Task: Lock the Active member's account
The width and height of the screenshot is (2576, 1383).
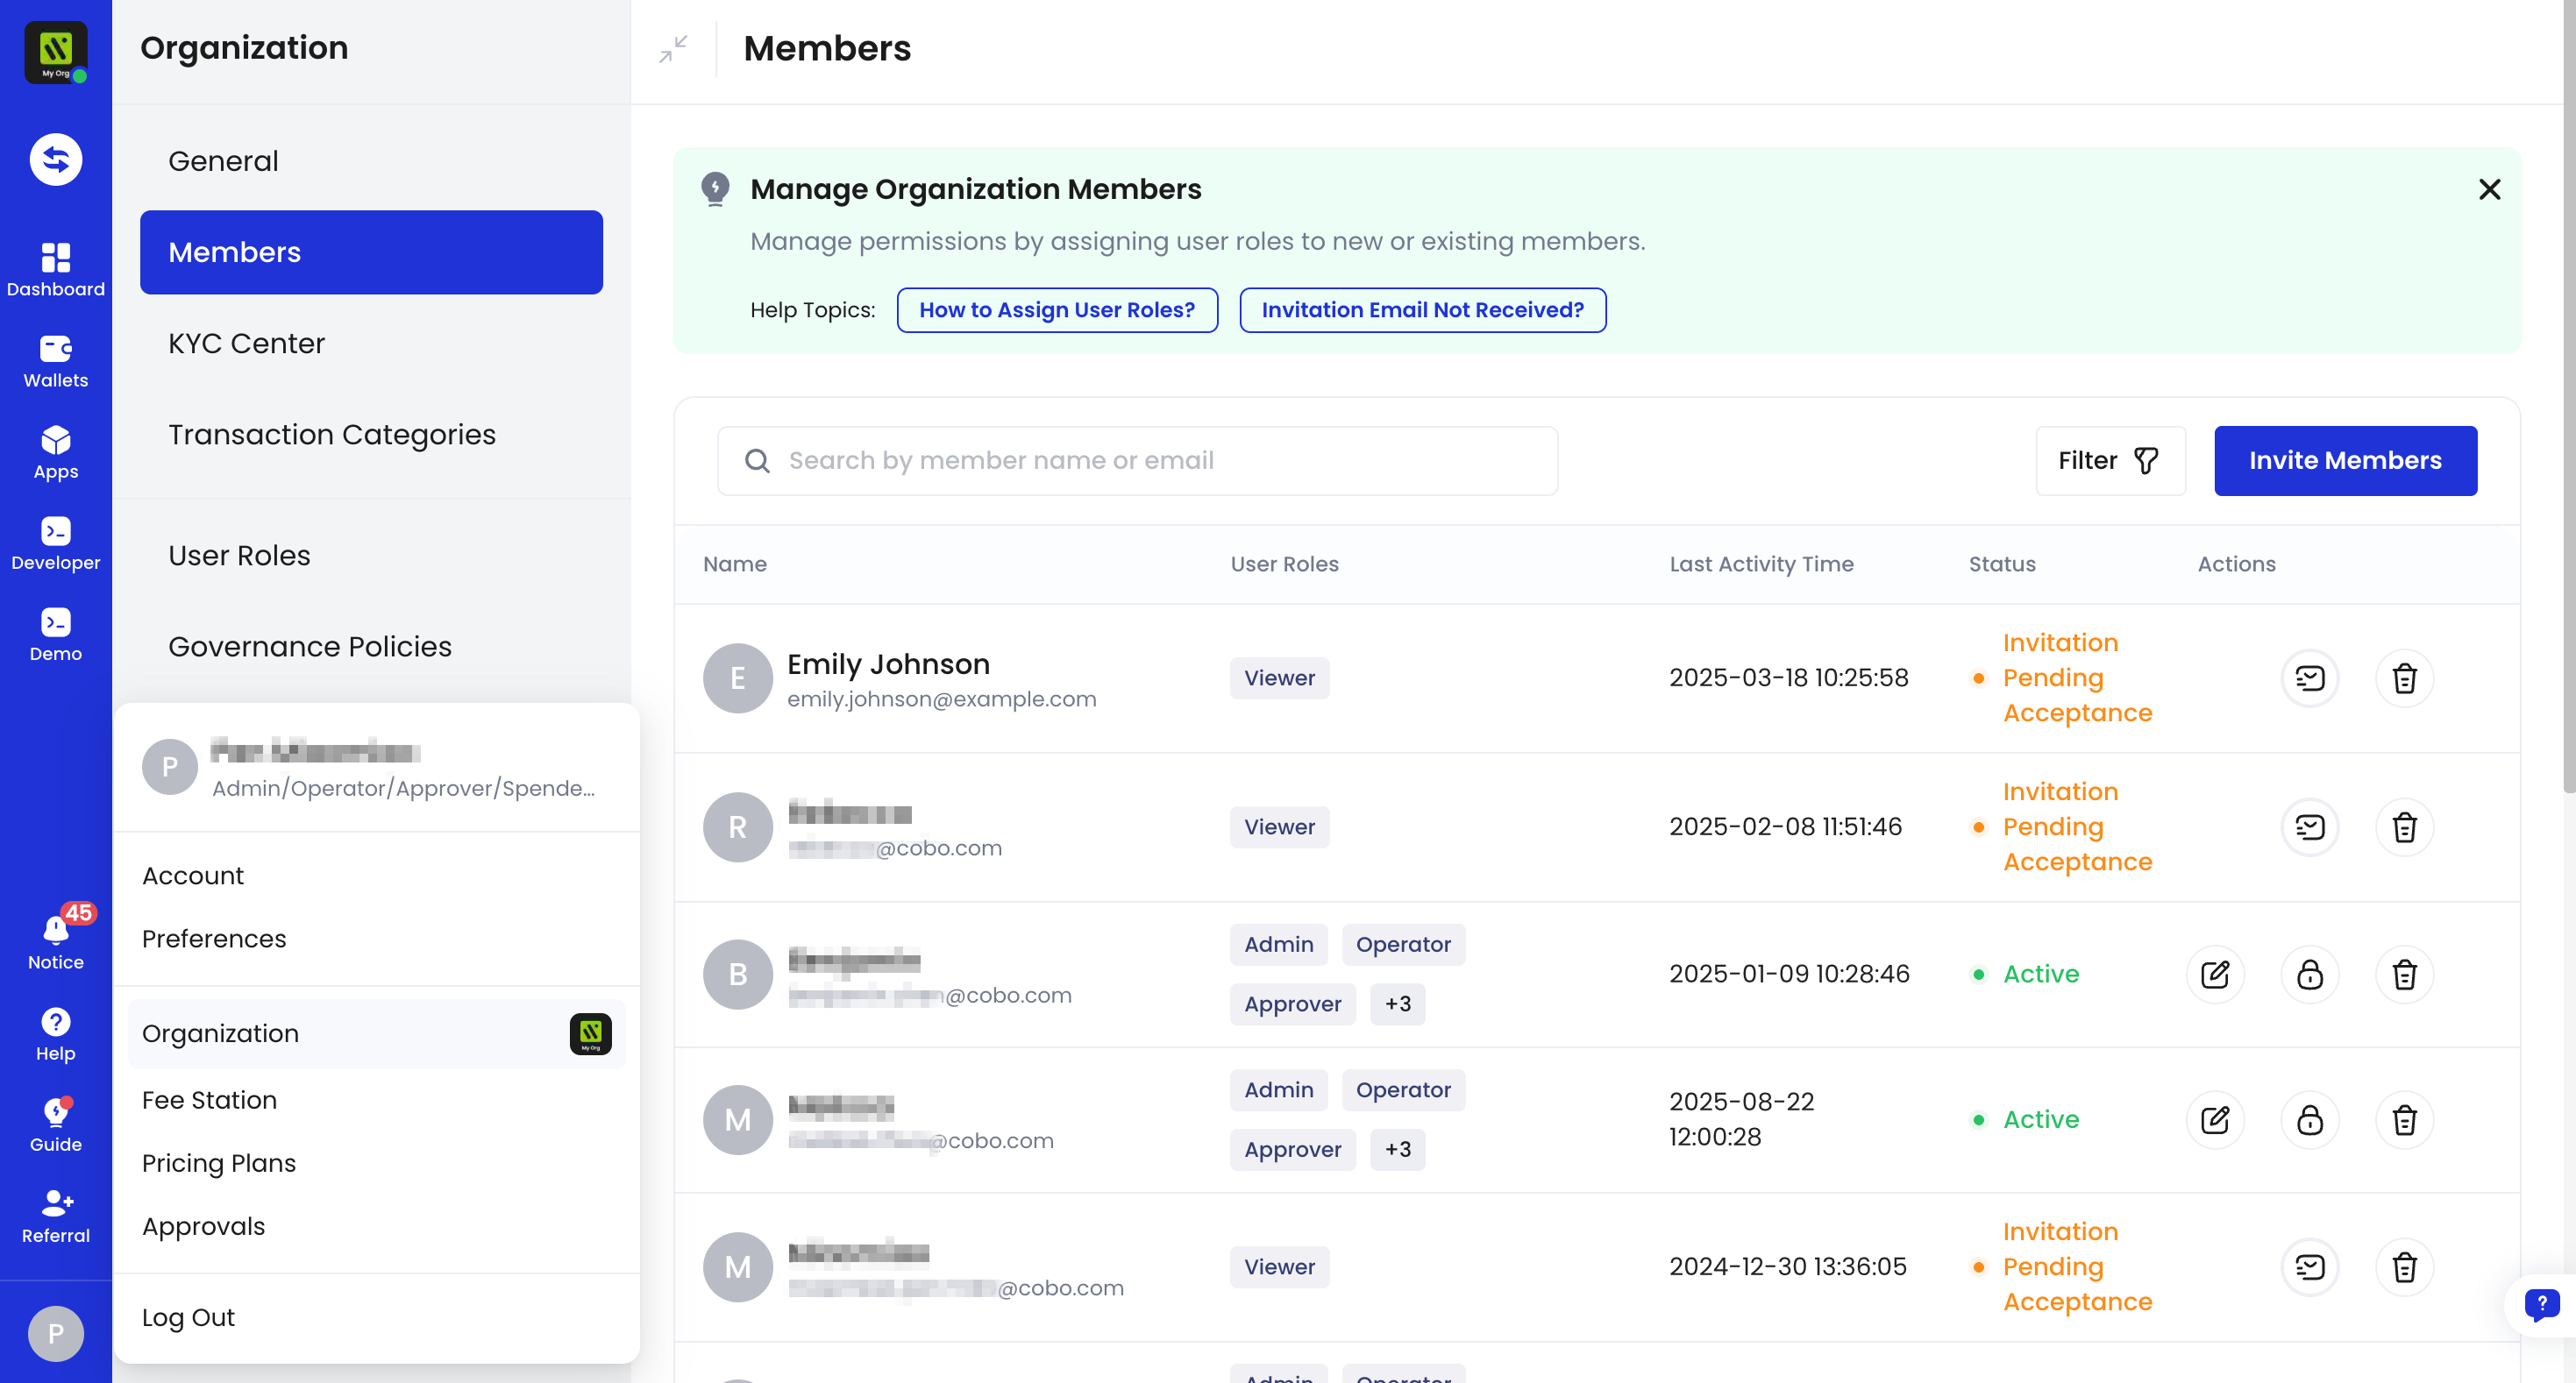Action: [x=2310, y=974]
